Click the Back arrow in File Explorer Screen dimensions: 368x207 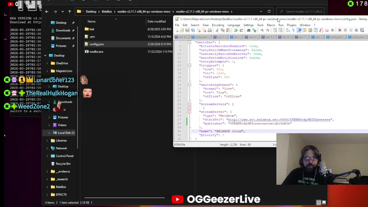[47, 11]
